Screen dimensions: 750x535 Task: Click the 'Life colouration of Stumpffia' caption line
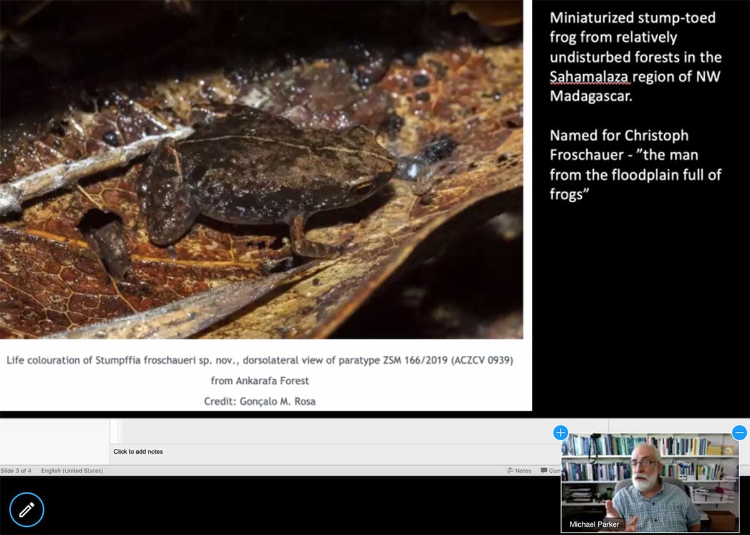click(x=259, y=360)
